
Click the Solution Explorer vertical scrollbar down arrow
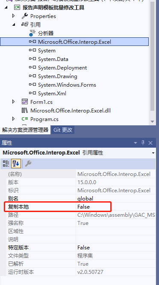pos(152,121)
